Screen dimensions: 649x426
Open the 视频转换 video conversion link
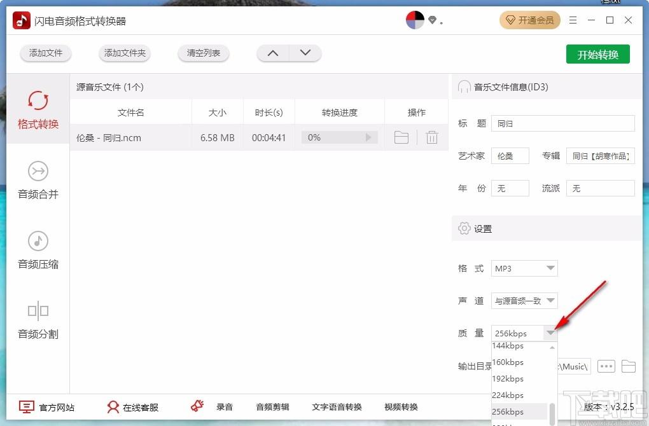point(401,407)
